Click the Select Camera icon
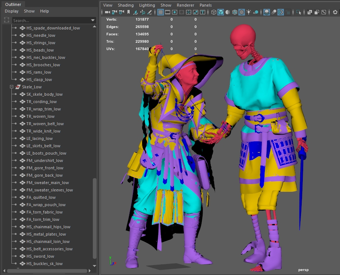 pos(107,12)
